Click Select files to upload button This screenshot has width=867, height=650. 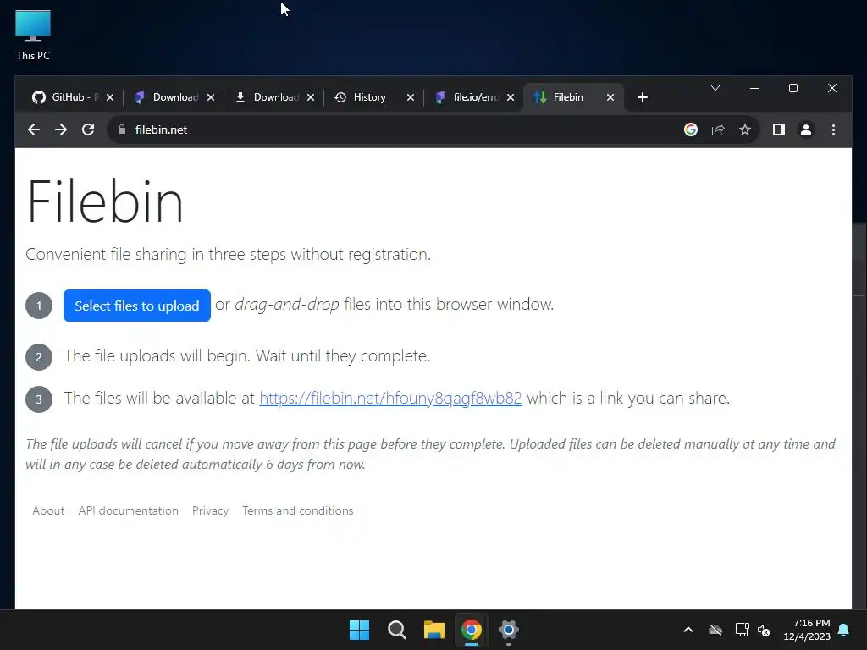coord(137,305)
